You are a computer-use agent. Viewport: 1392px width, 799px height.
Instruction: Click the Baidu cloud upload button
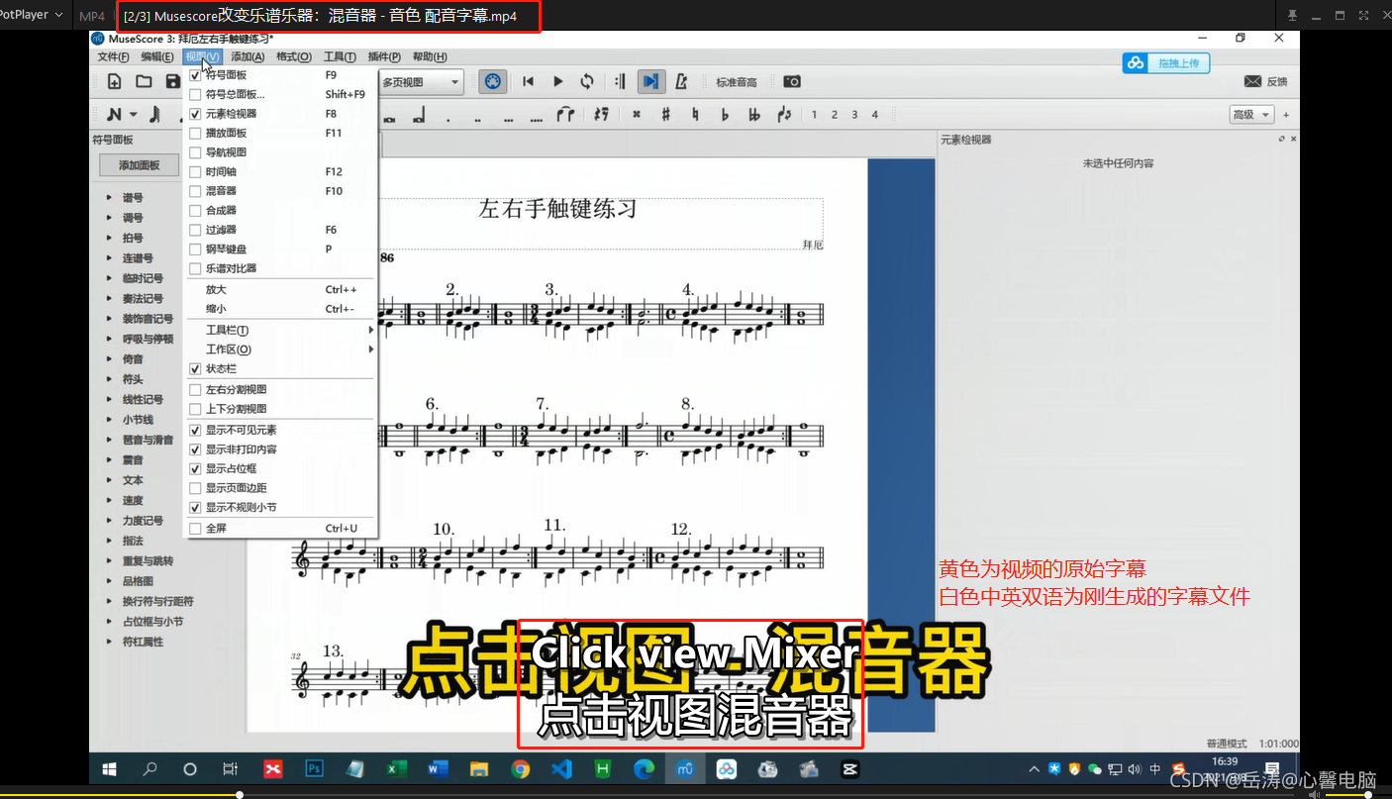1166,62
